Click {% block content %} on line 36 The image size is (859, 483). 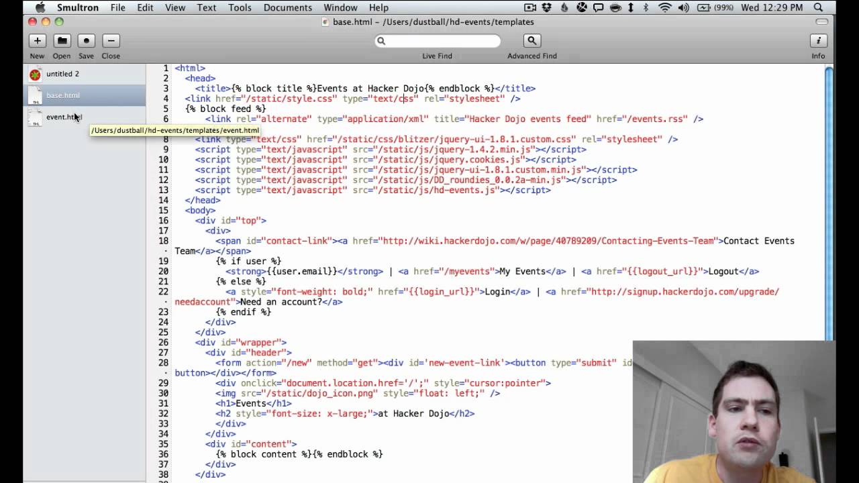pyautogui.click(x=264, y=455)
